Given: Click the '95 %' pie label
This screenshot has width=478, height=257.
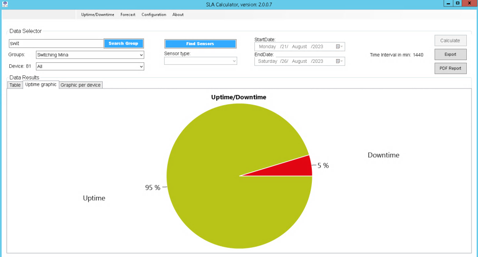Looking at the screenshot, I should pos(153,188).
